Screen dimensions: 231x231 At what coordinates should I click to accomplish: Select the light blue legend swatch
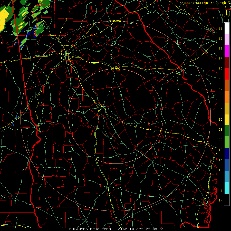click(227, 177)
